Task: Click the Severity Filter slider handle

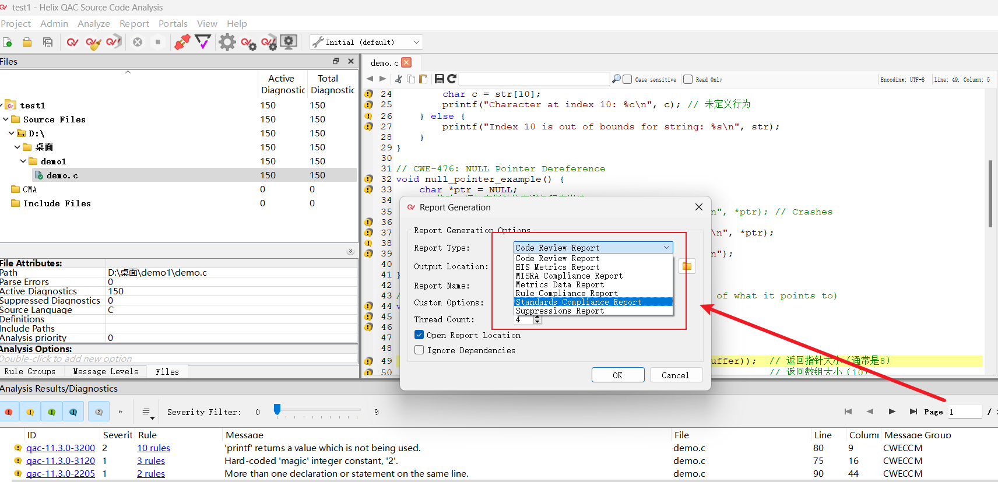Action: click(x=277, y=409)
